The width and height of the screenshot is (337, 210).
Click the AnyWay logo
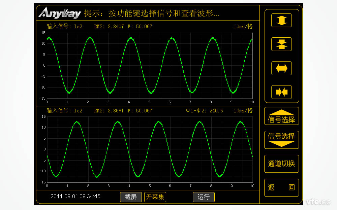click(60, 13)
